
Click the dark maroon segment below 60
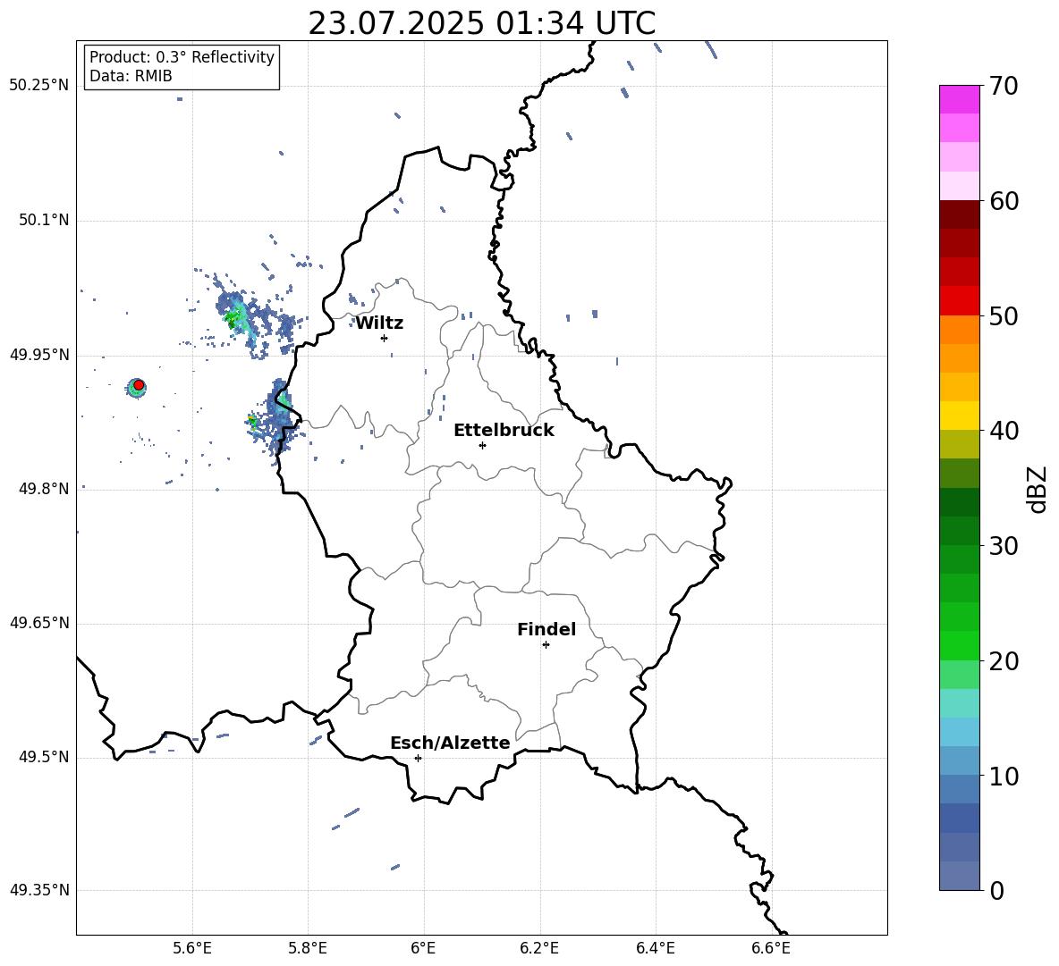point(959,214)
